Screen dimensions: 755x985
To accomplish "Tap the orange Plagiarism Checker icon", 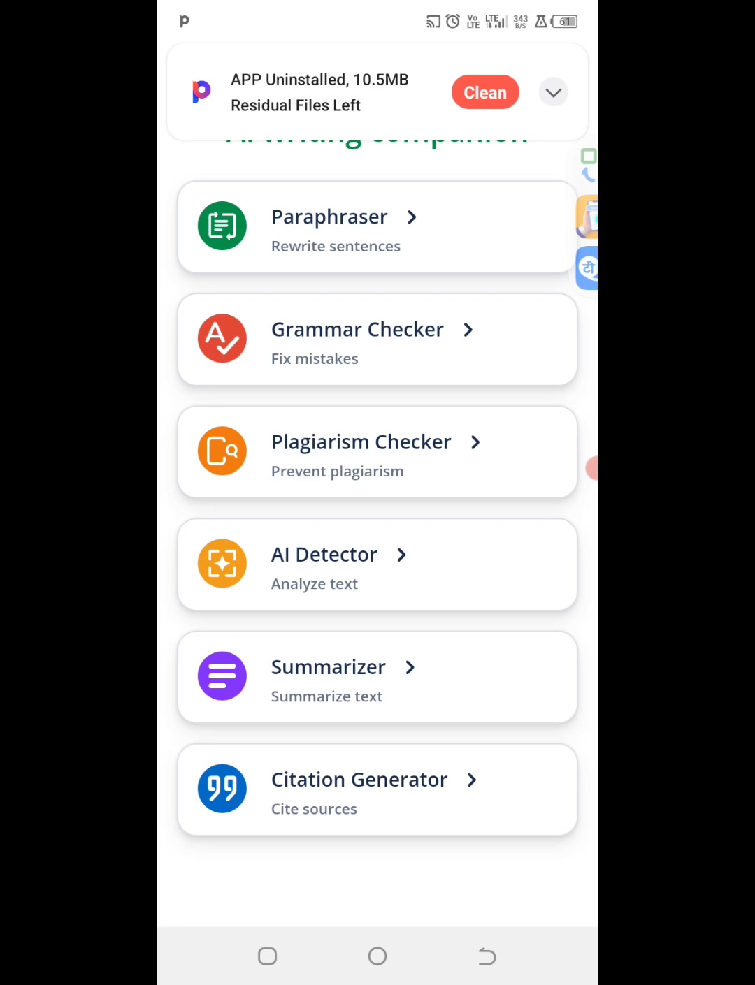I will tap(222, 451).
